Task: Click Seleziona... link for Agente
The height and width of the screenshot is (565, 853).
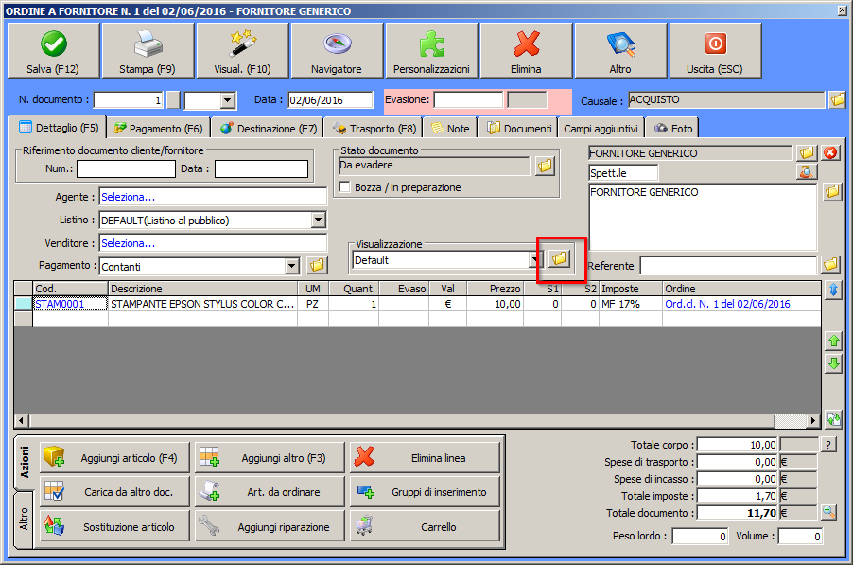Action: pyautogui.click(x=129, y=197)
